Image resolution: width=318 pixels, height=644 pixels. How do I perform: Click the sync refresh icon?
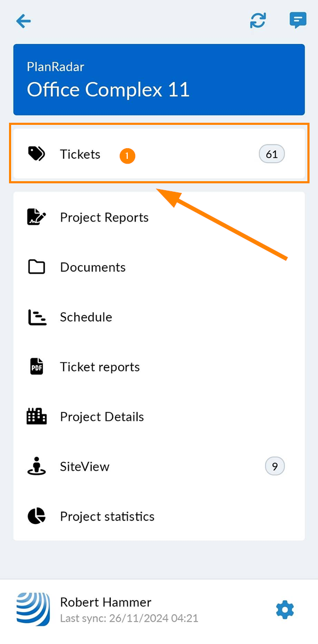[258, 21]
